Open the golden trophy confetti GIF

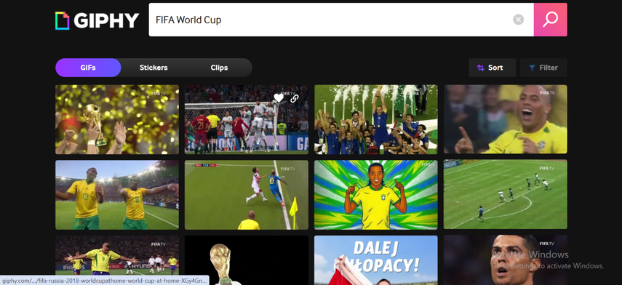coord(117,119)
